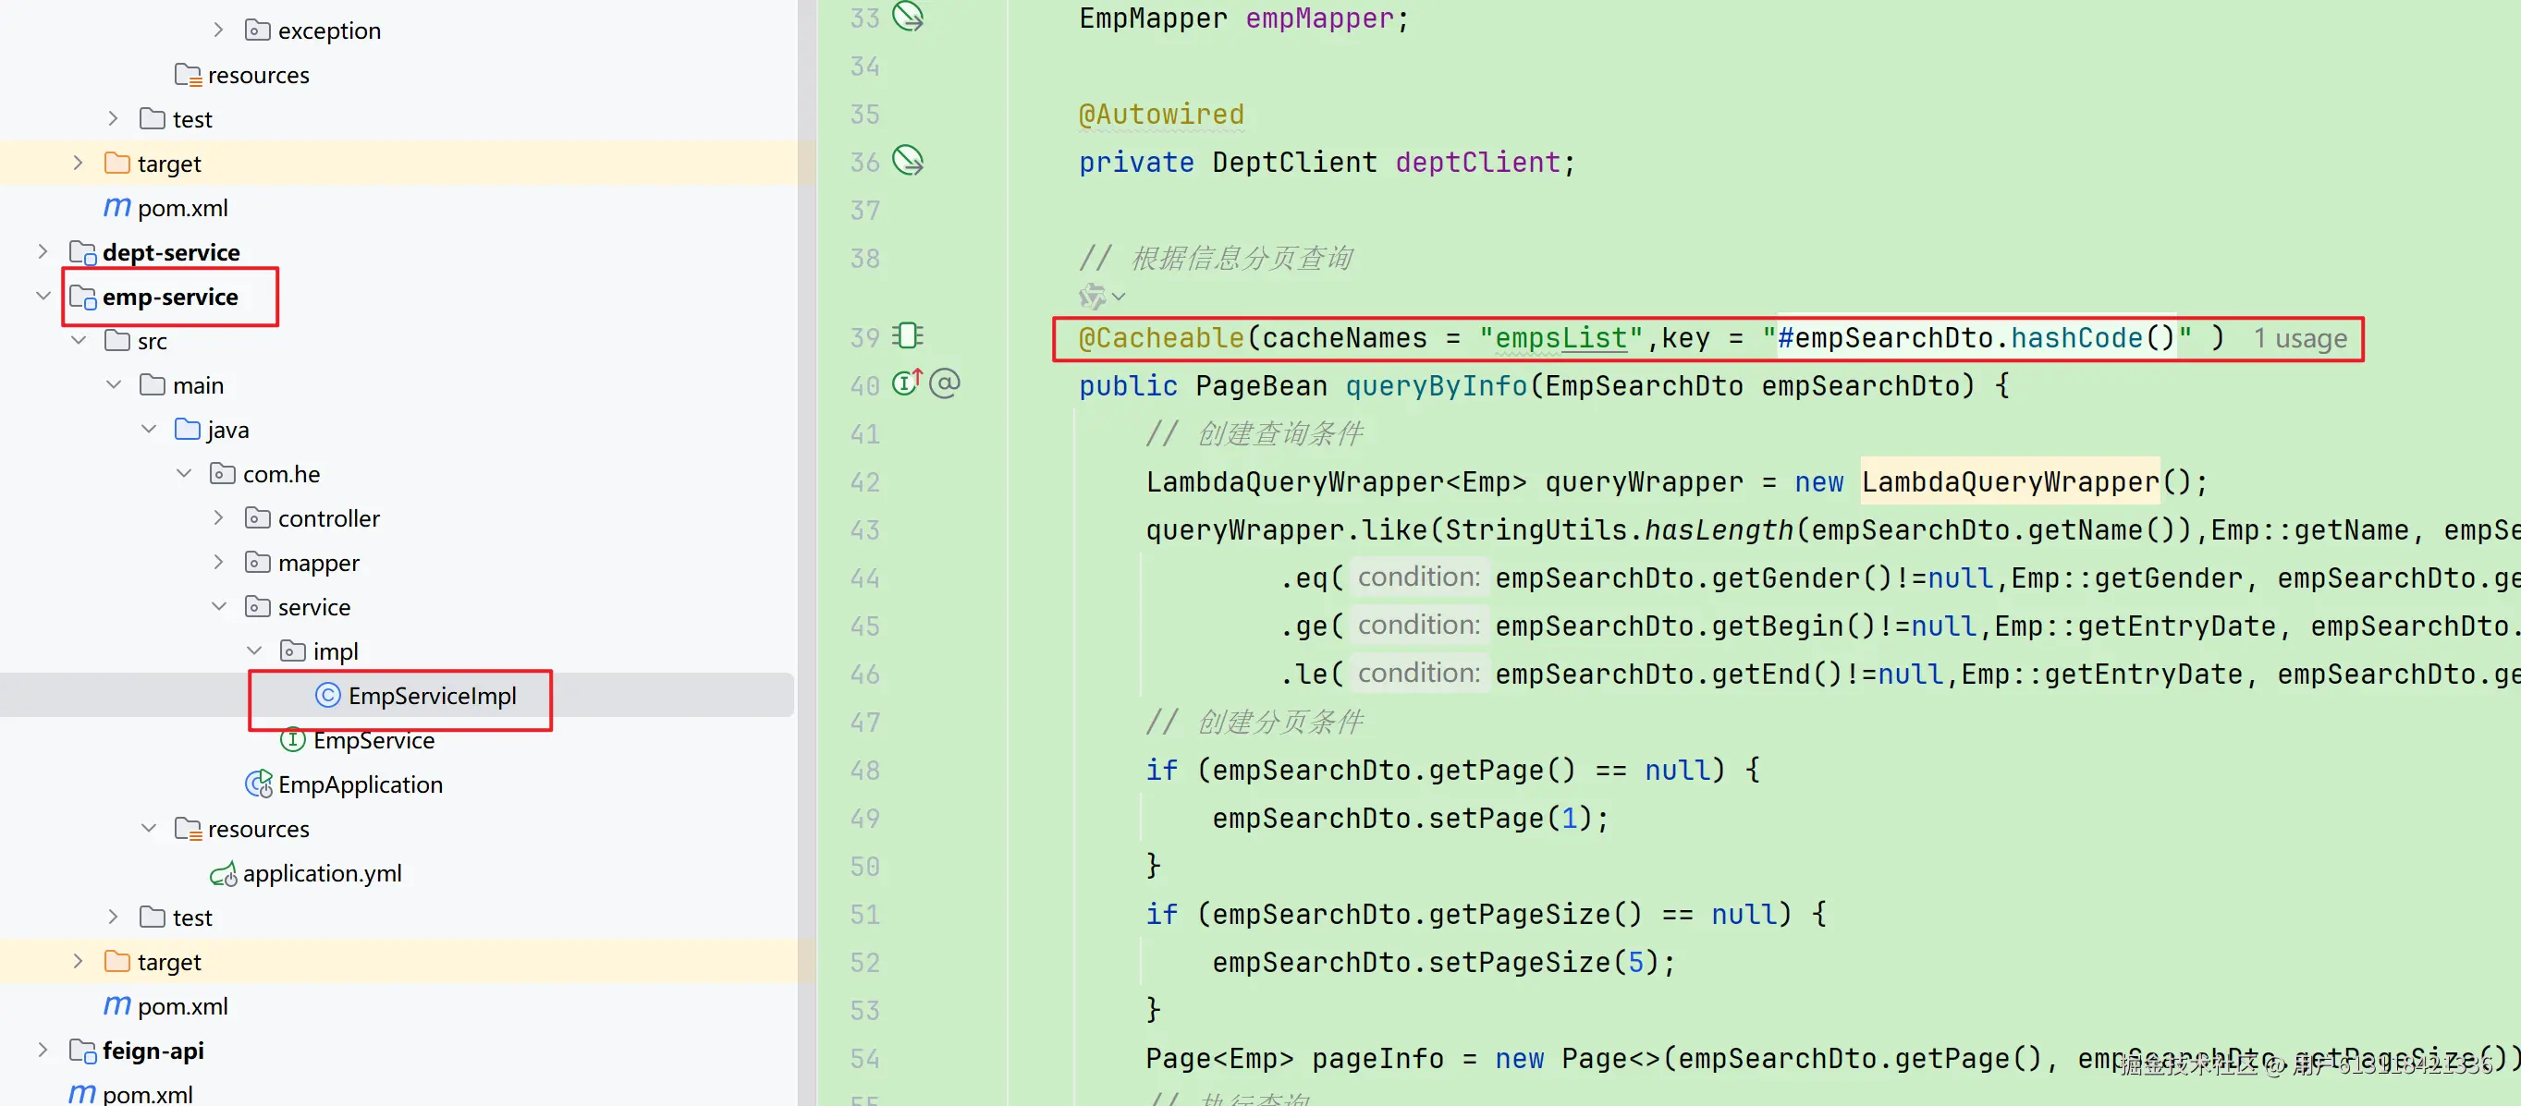Click the queryByInfo method name

coord(1436,386)
